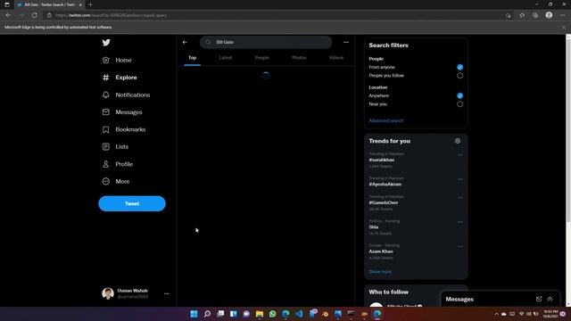Viewport: 571px width, 321px height.
Task: Open WhatsApp from the taskbar
Action: coord(272,314)
